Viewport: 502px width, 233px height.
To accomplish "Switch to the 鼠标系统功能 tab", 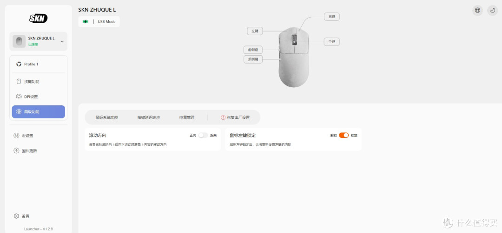I will point(107,117).
